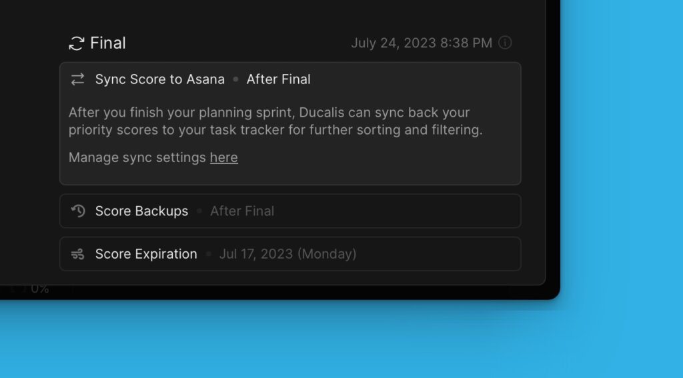Screen dimensions: 683x378
Task: Click the July 24, 2023 8:38 PM timestamp
Action: [x=422, y=43]
